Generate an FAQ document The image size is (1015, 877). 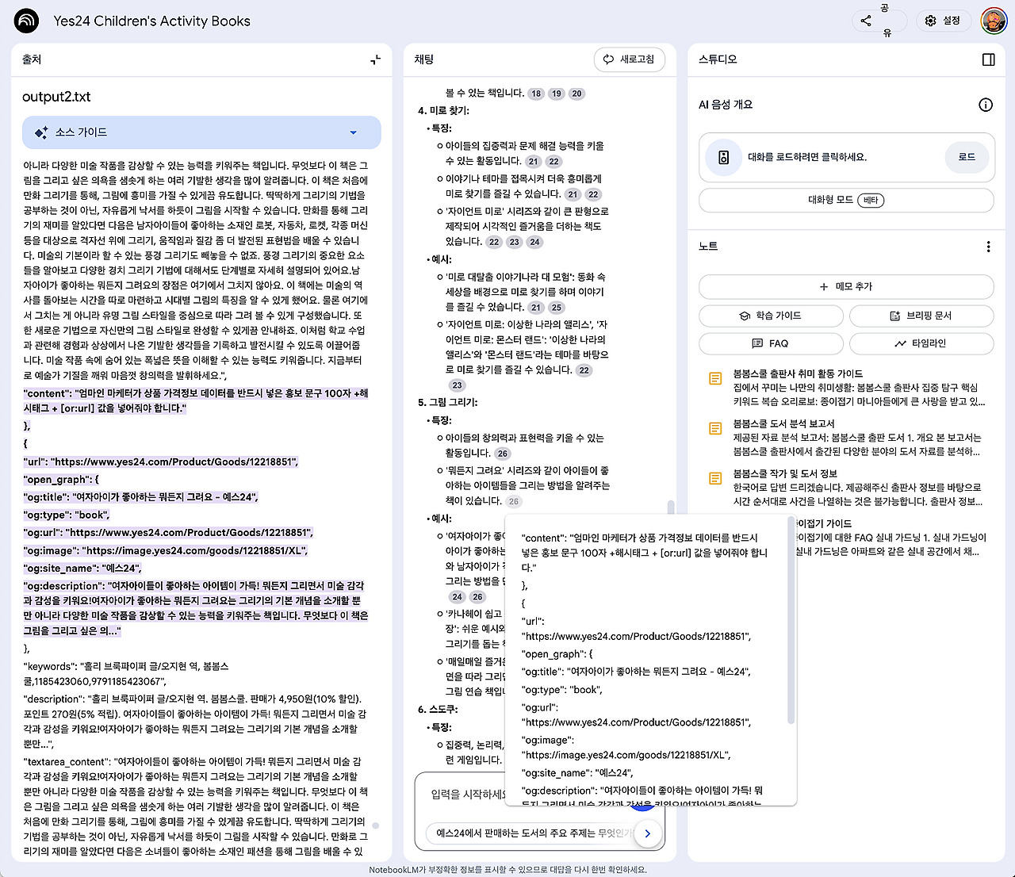coord(770,343)
